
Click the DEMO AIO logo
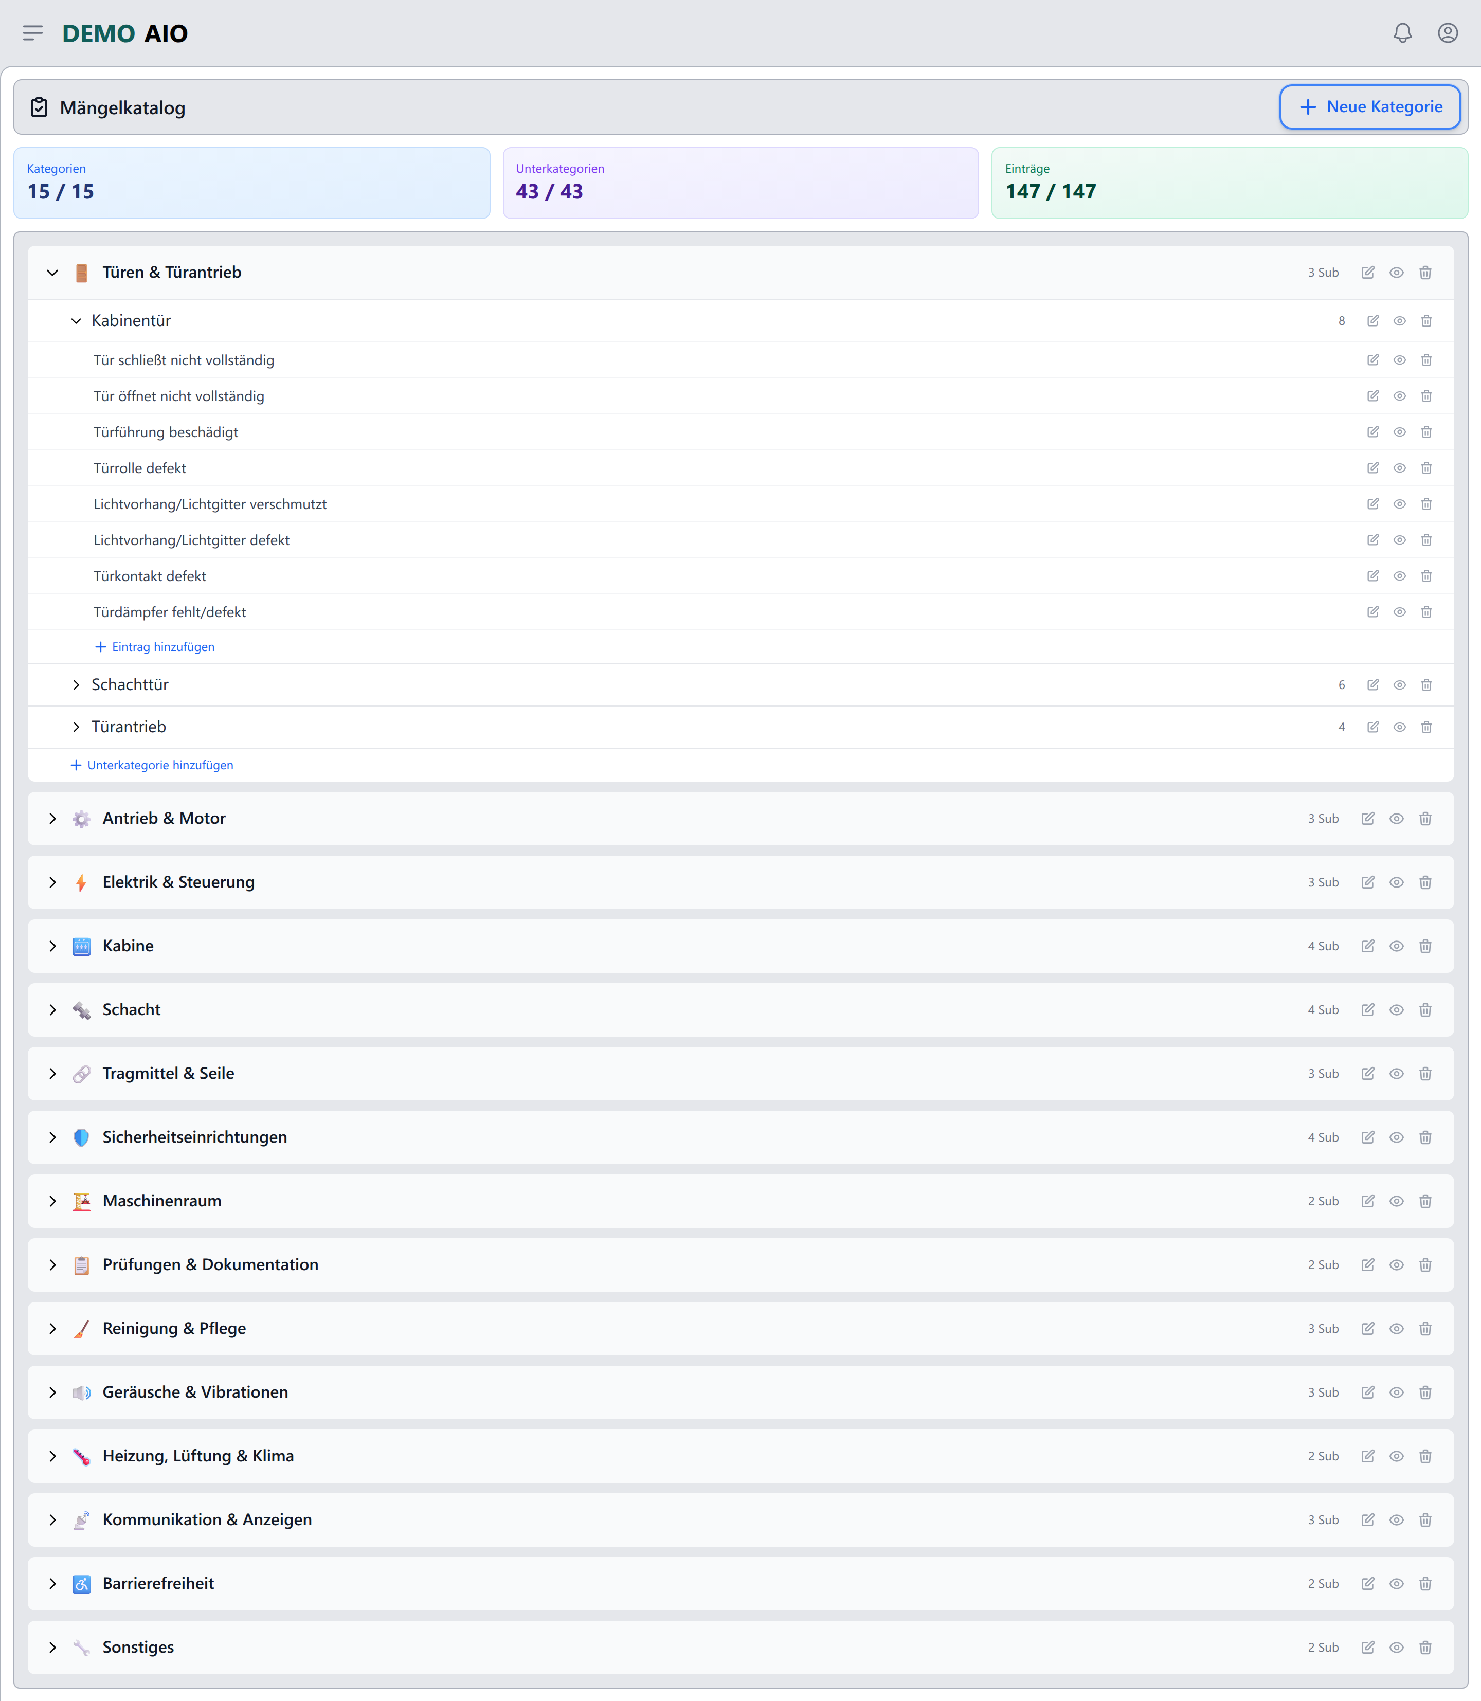(x=125, y=33)
